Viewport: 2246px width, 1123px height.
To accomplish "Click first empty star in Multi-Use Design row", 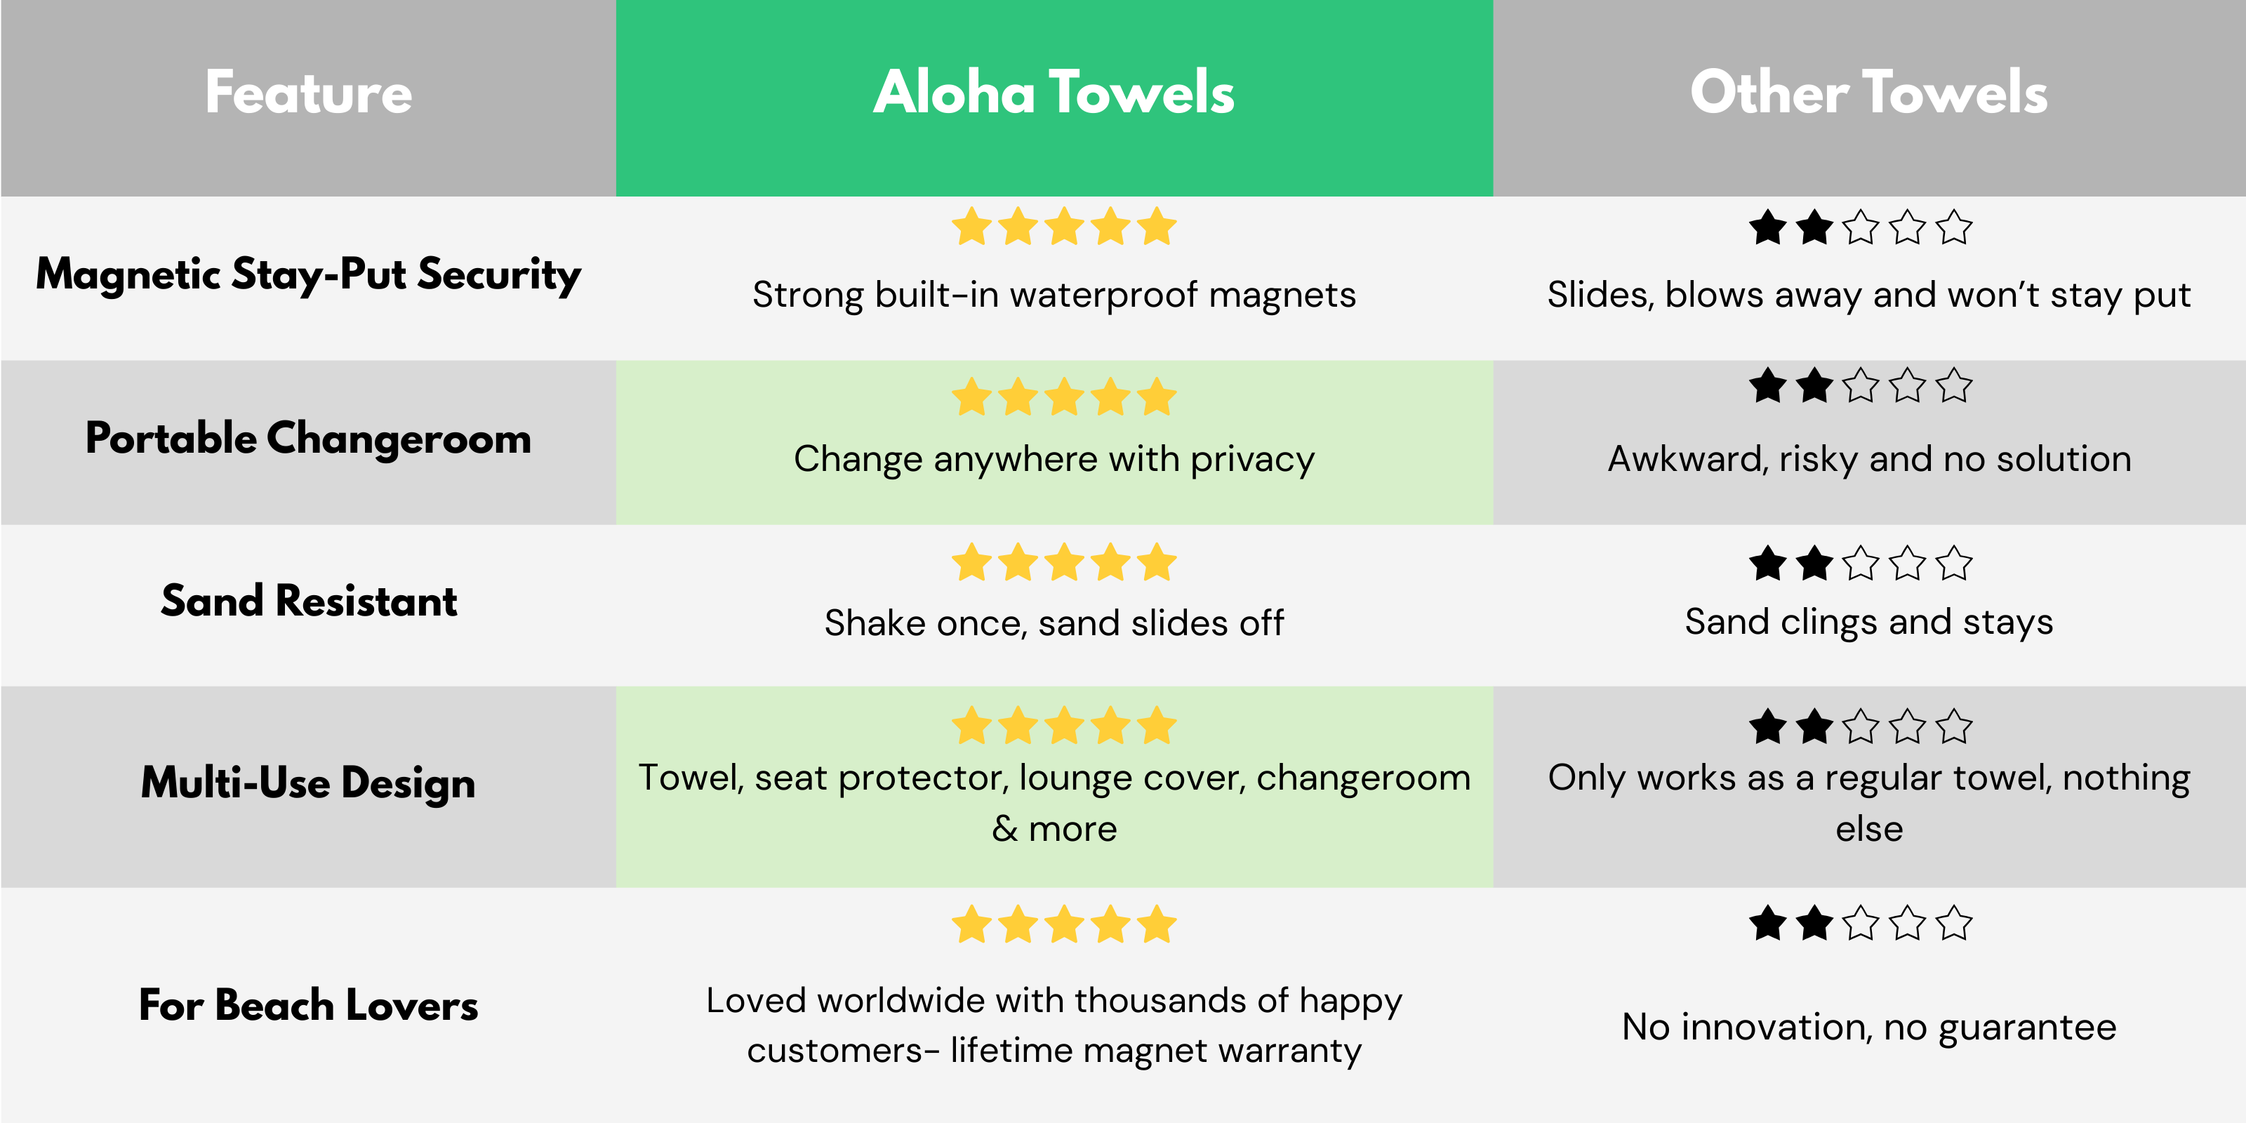I will point(1861,726).
